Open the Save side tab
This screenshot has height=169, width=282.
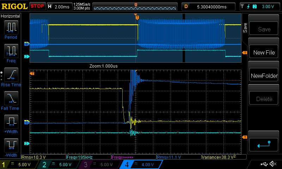click(245, 28)
